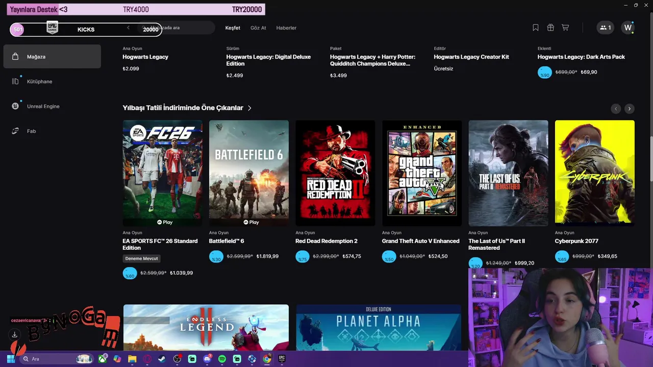This screenshot has height=367, width=653.
Task: Switch to Göz At tab
Action: (x=258, y=28)
